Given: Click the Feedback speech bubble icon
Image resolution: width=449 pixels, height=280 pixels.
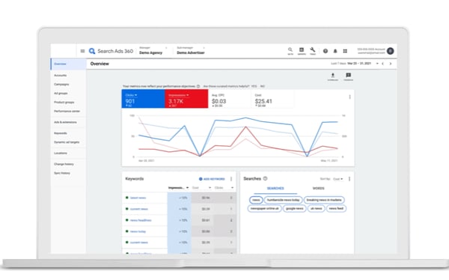Looking at the screenshot, I should click(x=348, y=76).
